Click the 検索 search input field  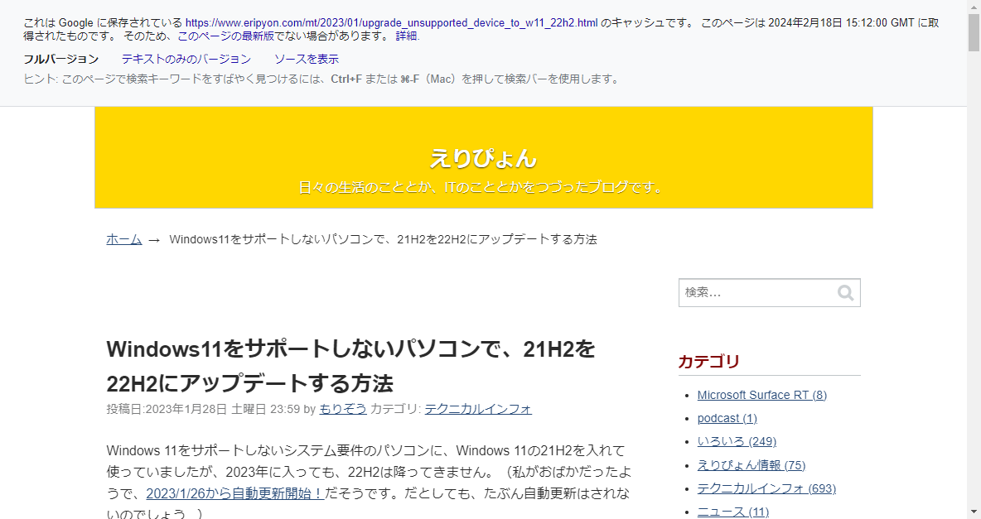pyautogui.click(x=769, y=293)
